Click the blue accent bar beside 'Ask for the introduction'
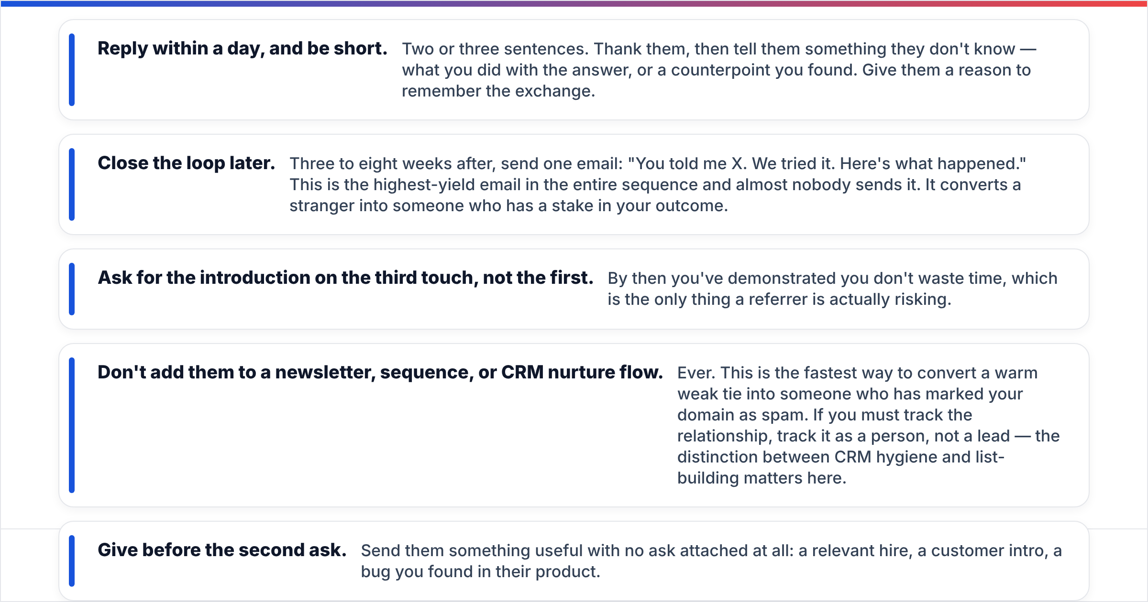This screenshot has width=1148, height=602. (72, 289)
